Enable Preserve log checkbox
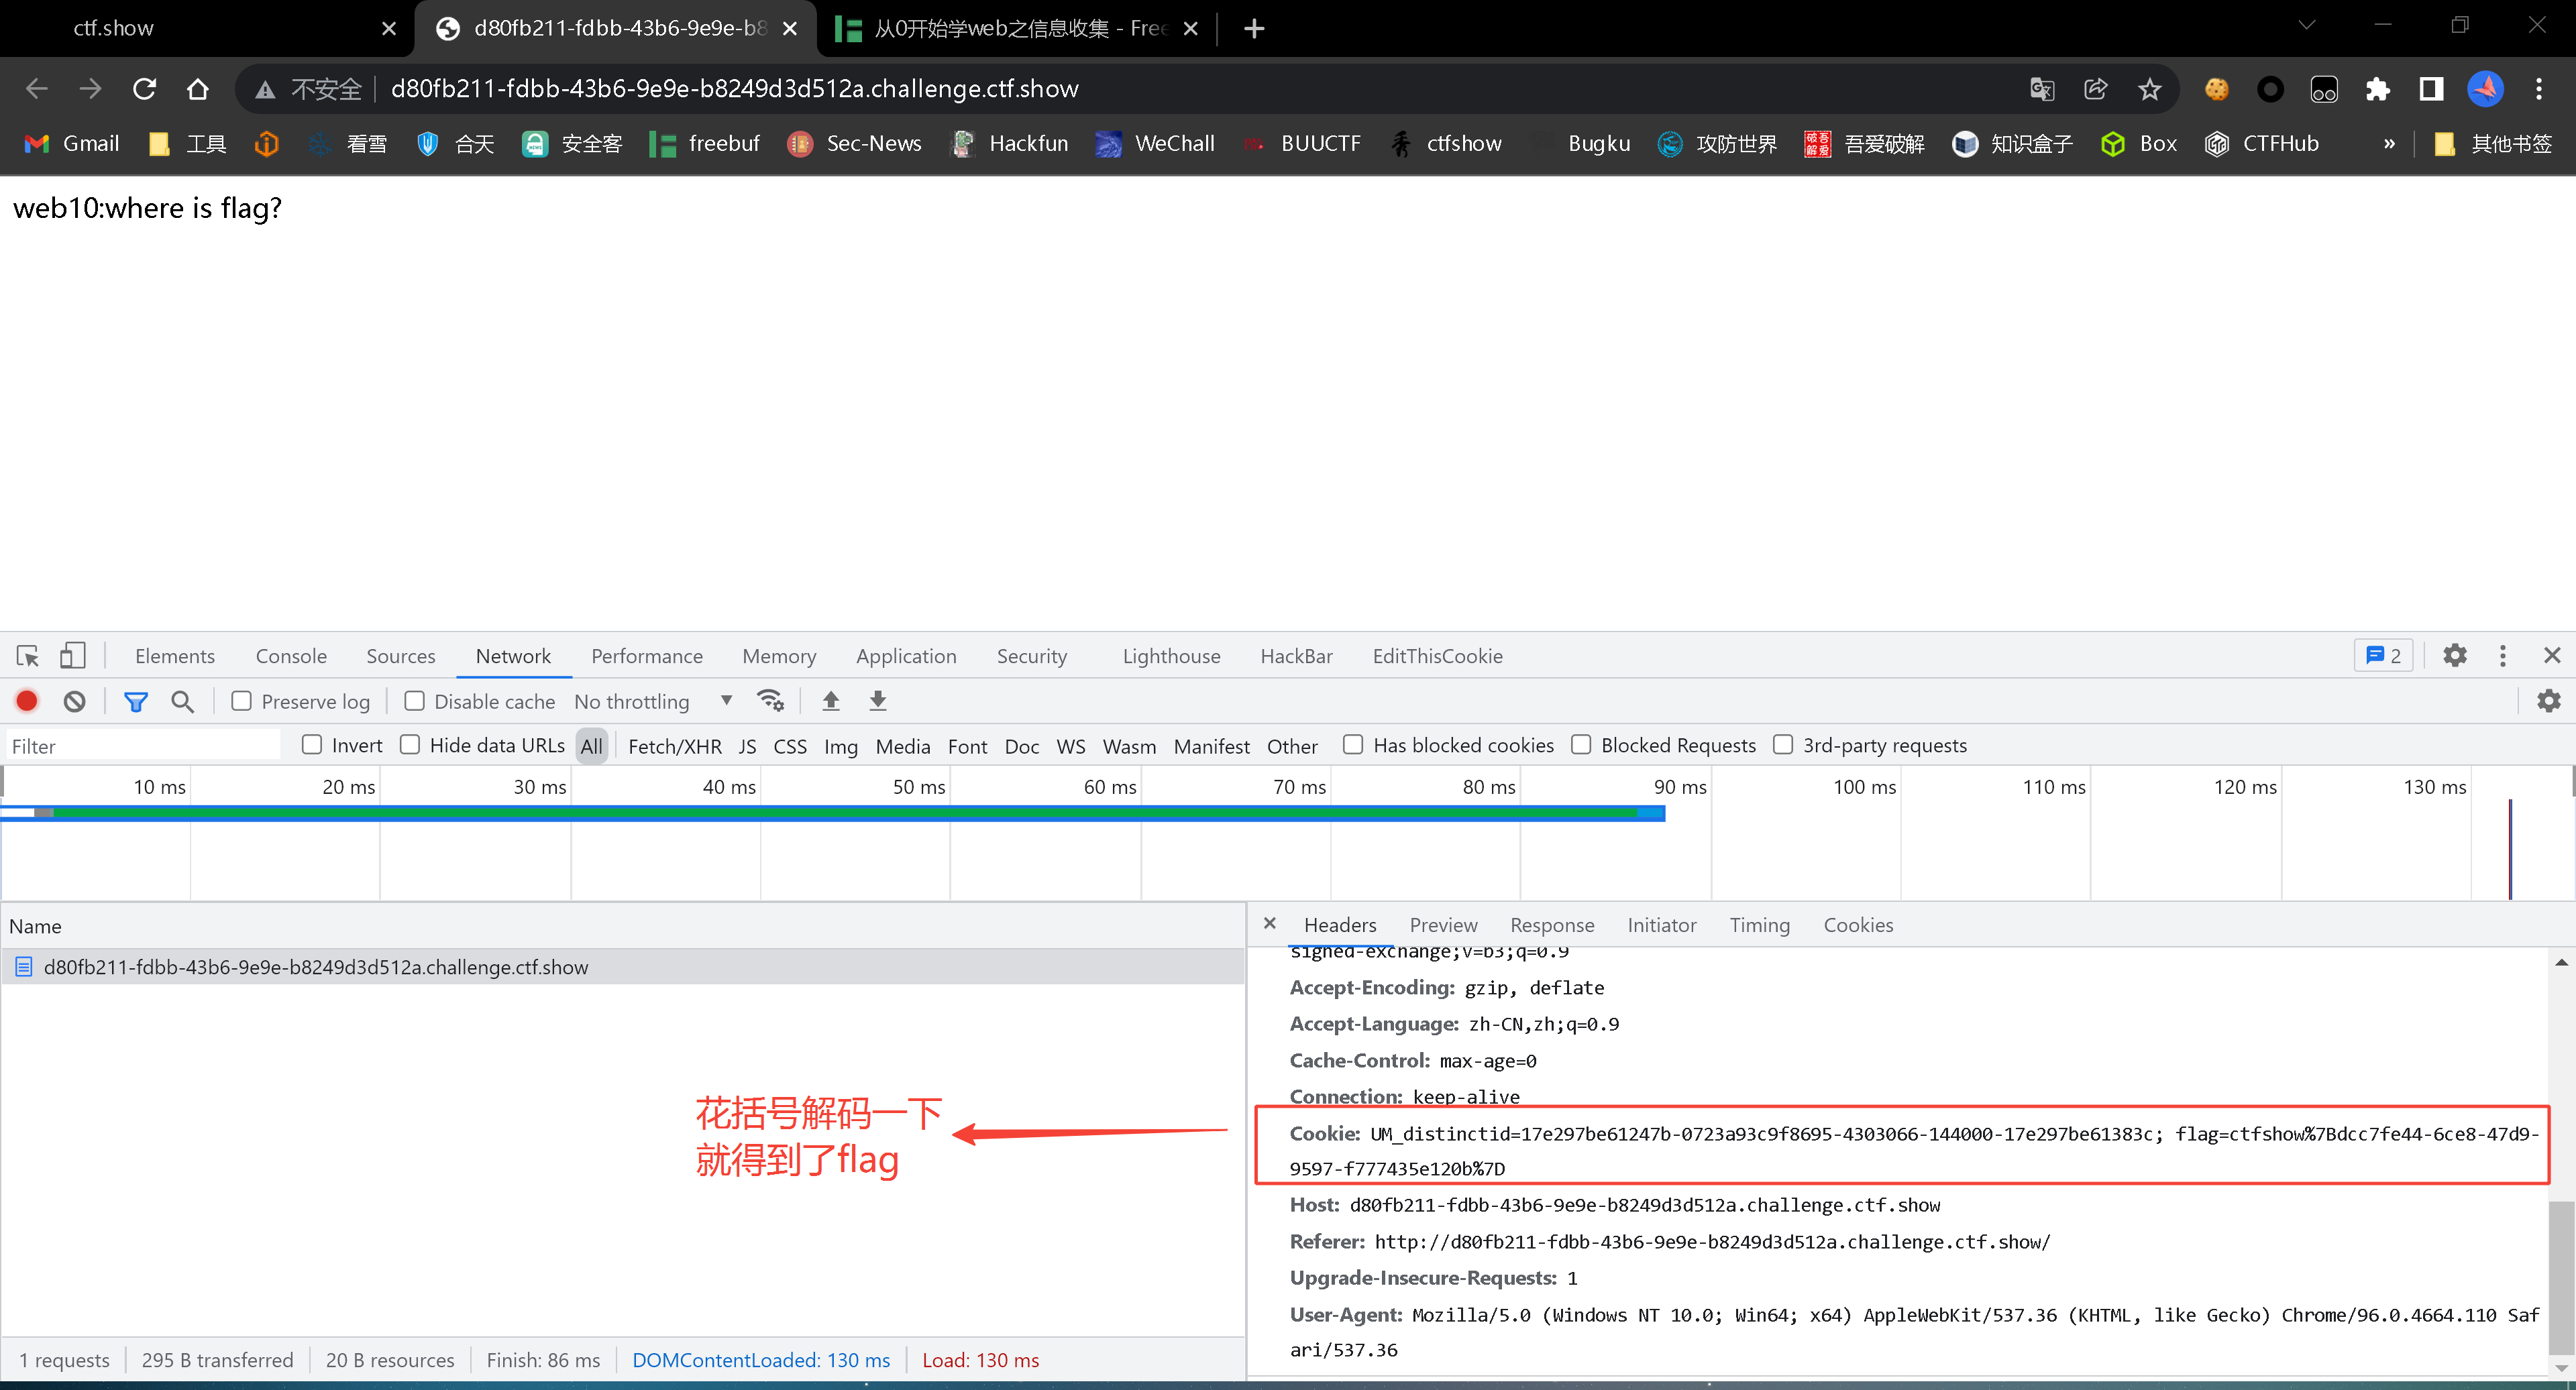 click(241, 701)
